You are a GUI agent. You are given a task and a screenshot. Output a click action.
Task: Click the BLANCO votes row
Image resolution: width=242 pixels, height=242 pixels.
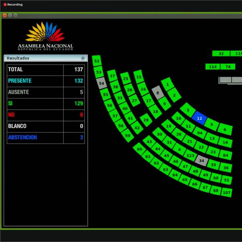point(45,126)
